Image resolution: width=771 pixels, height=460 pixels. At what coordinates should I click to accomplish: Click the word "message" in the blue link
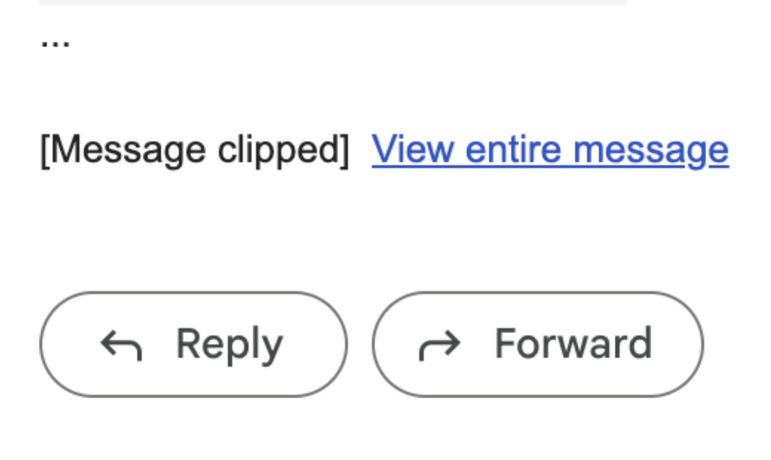coord(651,150)
